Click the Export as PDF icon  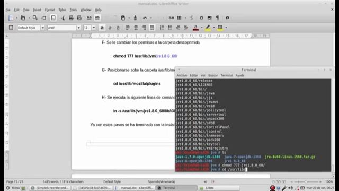(63, 18)
